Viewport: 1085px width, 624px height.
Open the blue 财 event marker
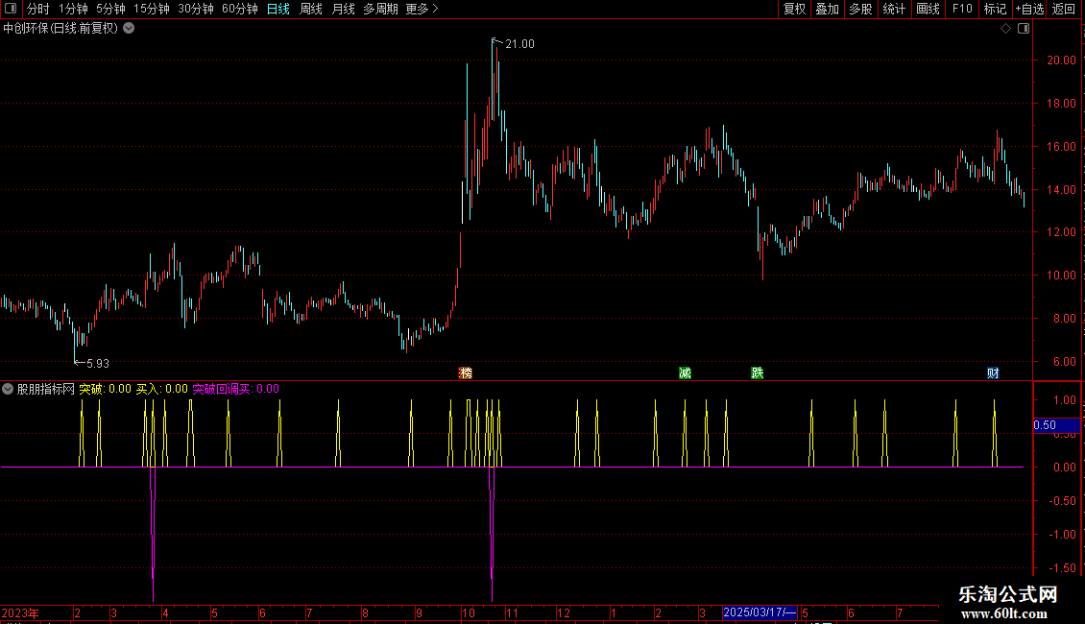[x=993, y=373]
